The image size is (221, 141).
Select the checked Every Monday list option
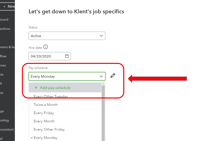pos(45,138)
